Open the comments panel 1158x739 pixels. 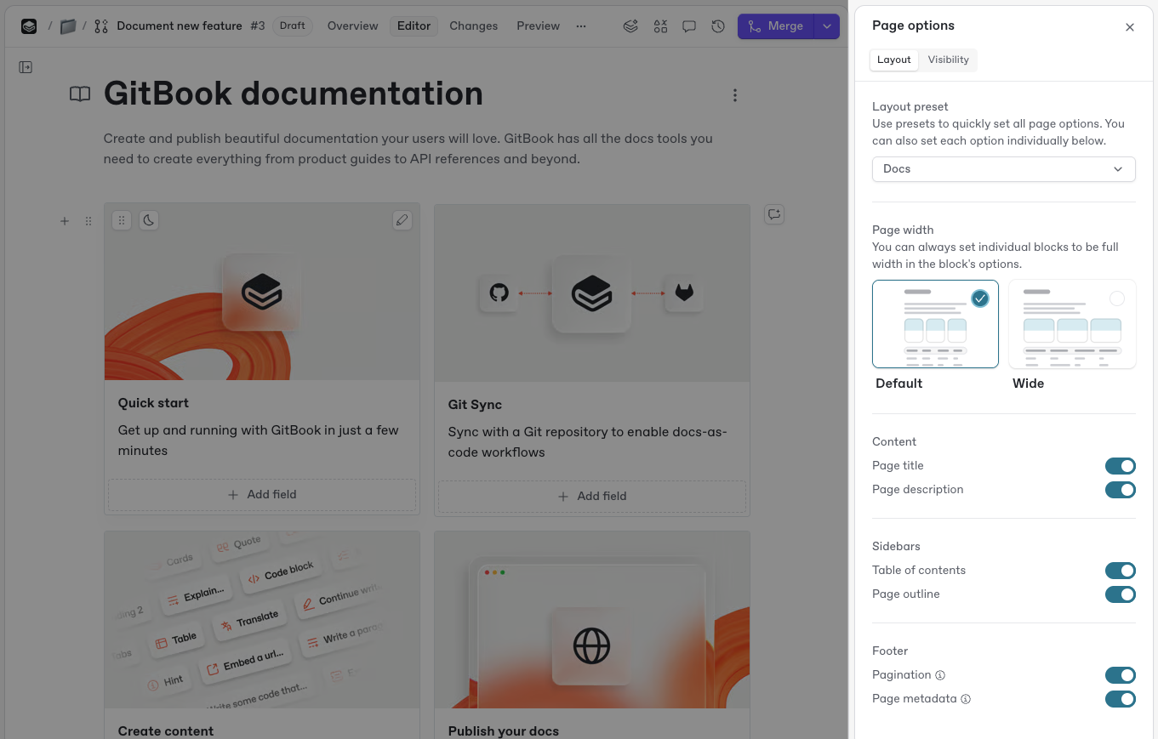689,26
